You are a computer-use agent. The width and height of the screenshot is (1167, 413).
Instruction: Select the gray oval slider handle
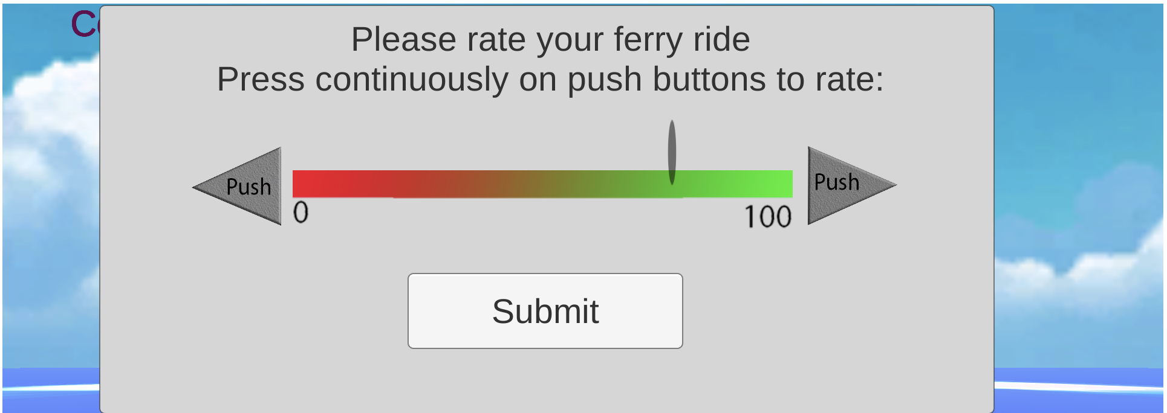(x=672, y=152)
